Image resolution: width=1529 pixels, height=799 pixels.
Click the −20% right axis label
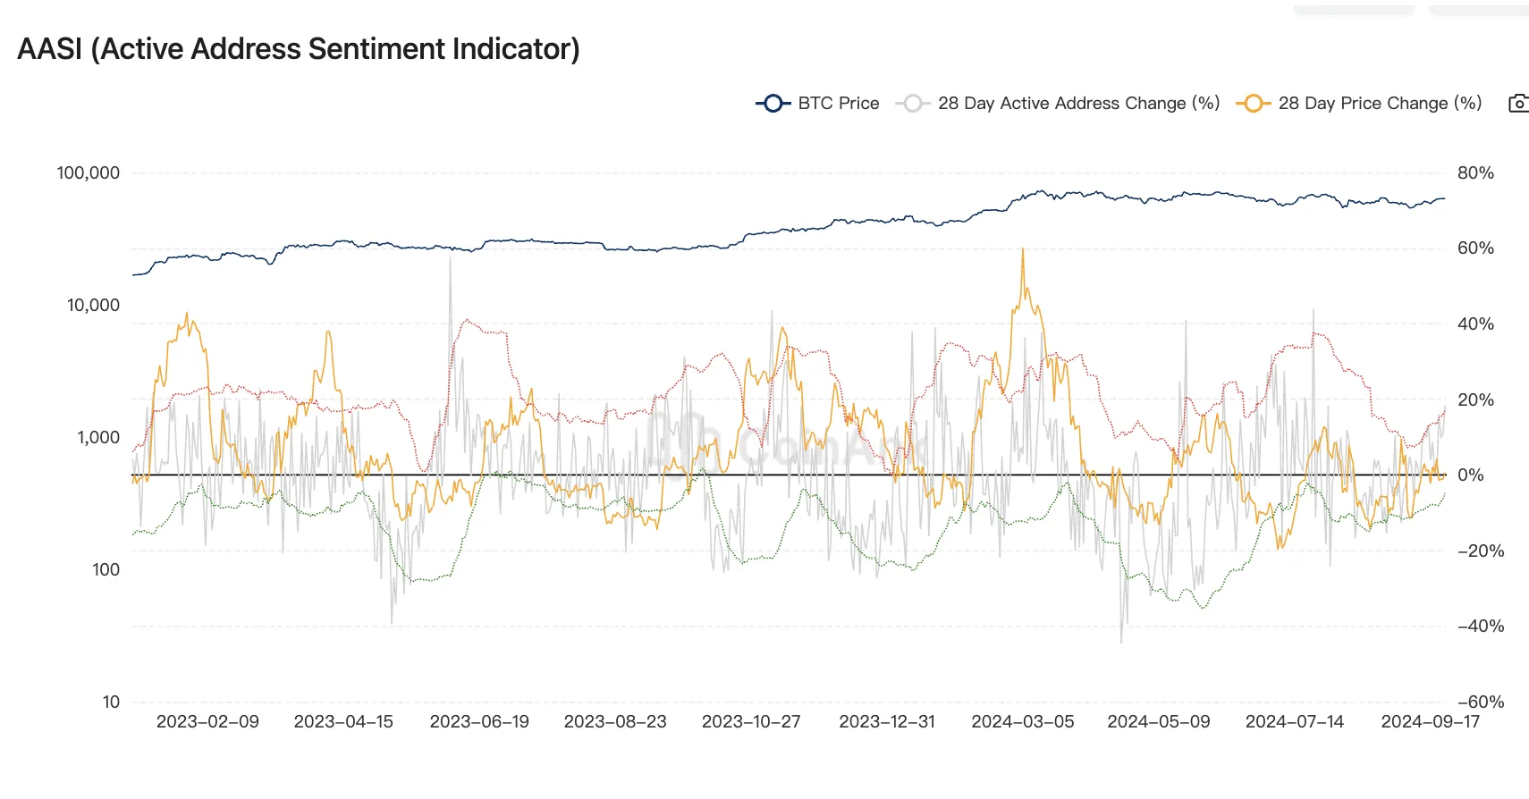(x=1481, y=551)
